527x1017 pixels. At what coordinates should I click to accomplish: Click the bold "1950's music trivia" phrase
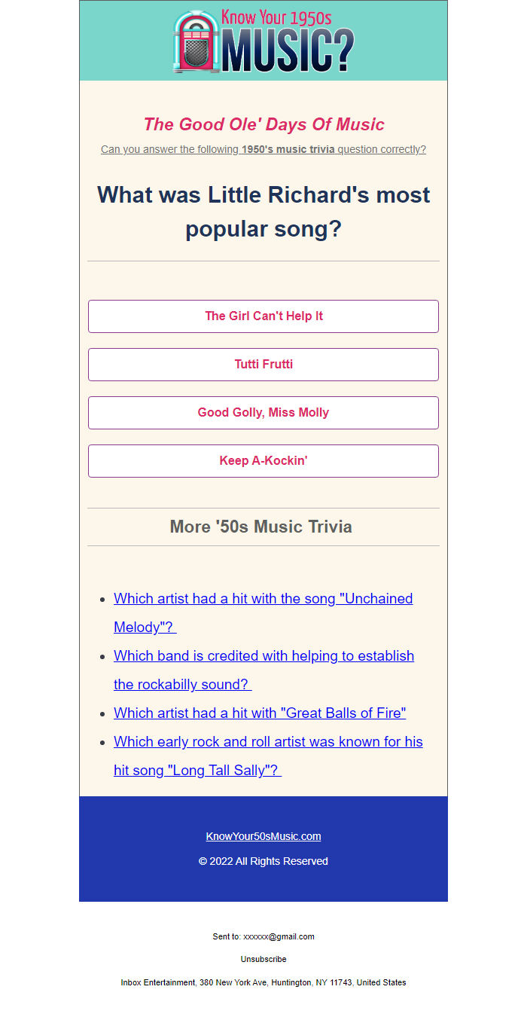click(288, 149)
